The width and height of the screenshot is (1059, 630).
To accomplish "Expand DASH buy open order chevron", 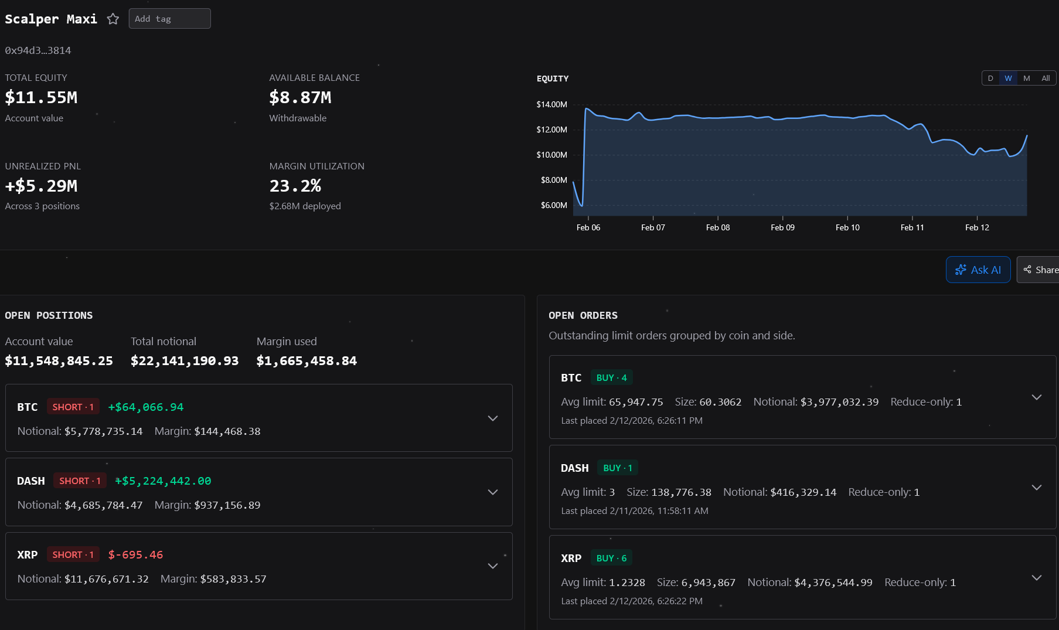I will point(1036,488).
